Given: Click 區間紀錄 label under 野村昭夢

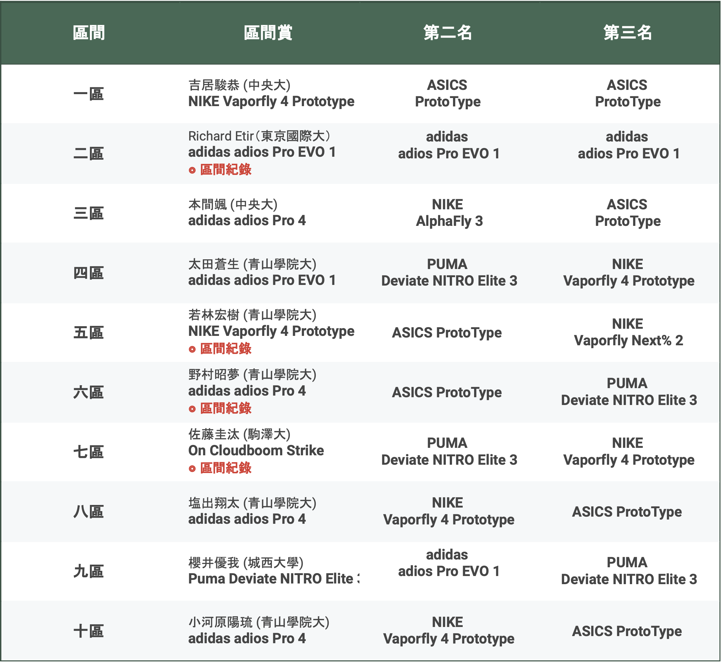Looking at the screenshot, I should click(226, 409).
